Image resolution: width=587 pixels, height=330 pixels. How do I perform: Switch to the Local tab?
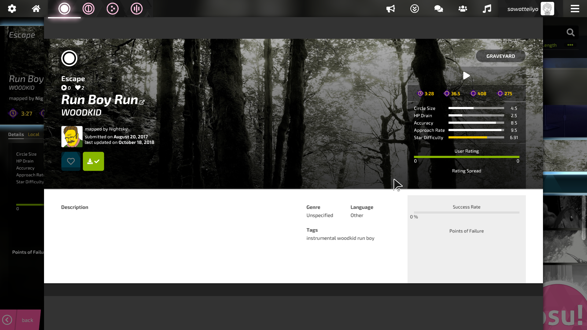(33, 134)
